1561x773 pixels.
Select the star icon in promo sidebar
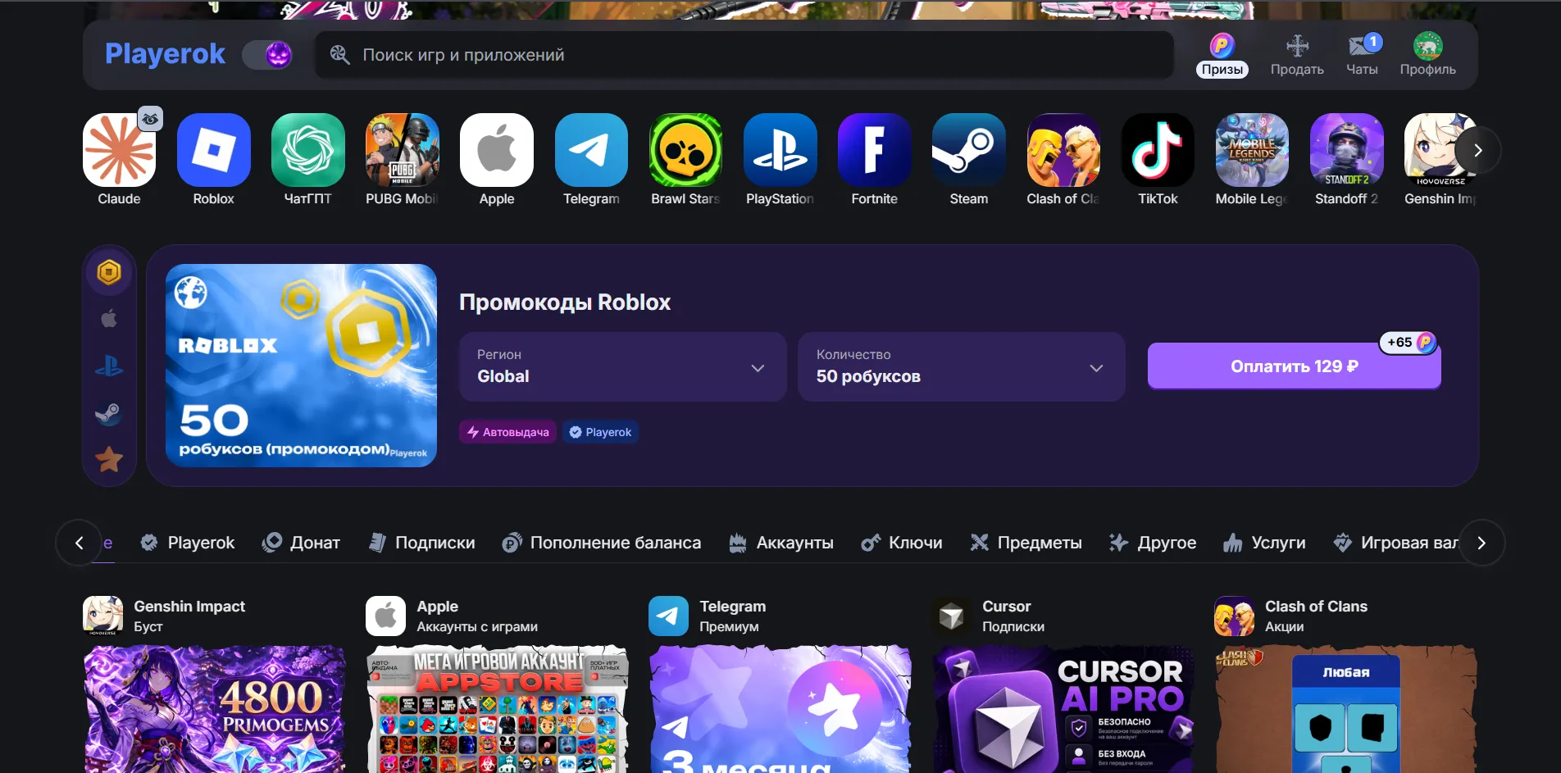coord(109,460)
